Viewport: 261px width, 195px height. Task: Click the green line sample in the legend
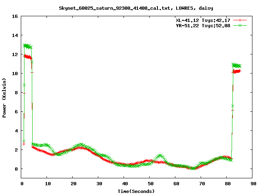(x=240, y=25)
